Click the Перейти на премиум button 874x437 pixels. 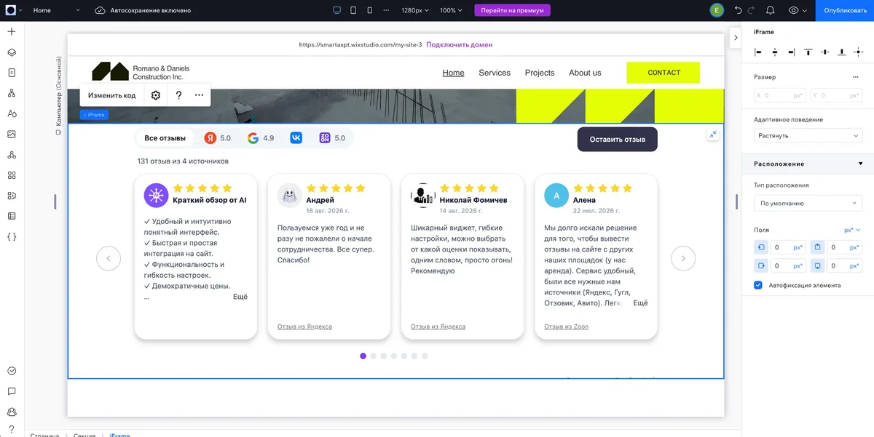tap(513, 10)
